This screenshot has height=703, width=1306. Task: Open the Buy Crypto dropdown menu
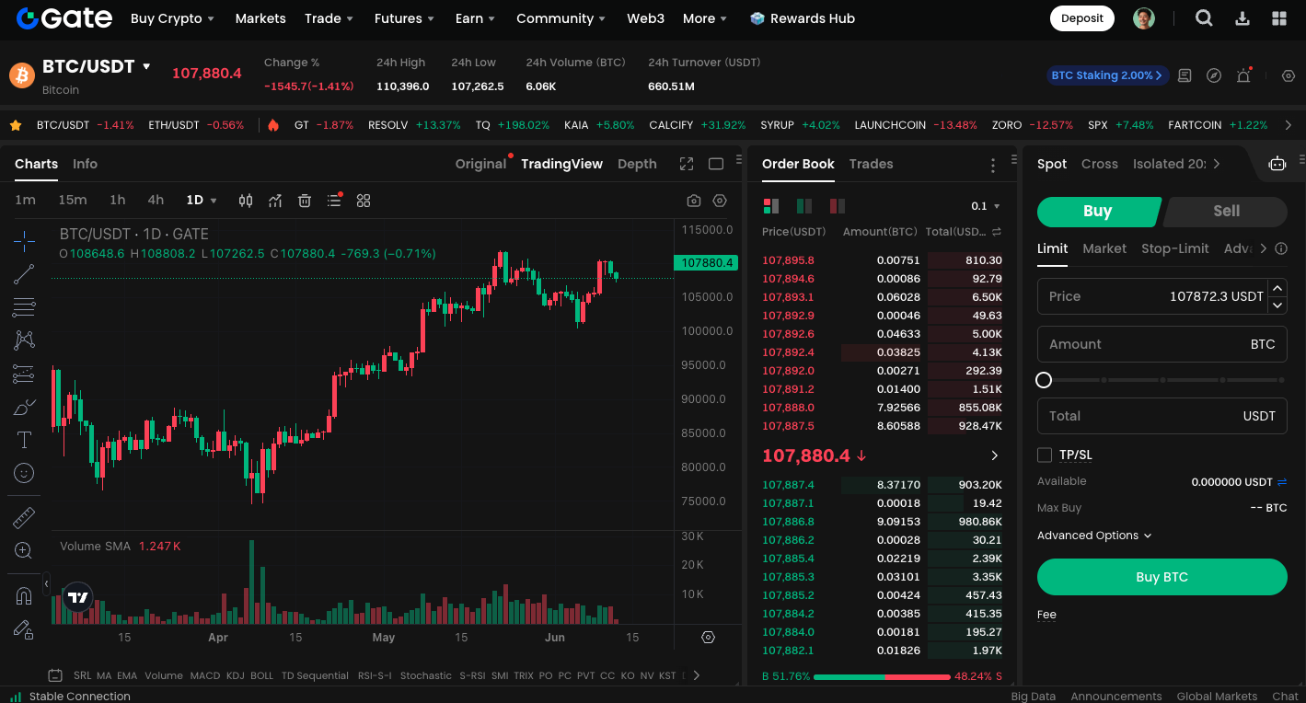172,18
